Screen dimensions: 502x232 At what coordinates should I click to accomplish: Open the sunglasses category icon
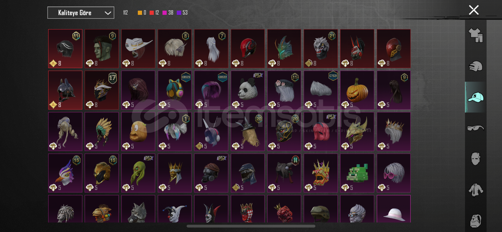[x=476, y=128]
